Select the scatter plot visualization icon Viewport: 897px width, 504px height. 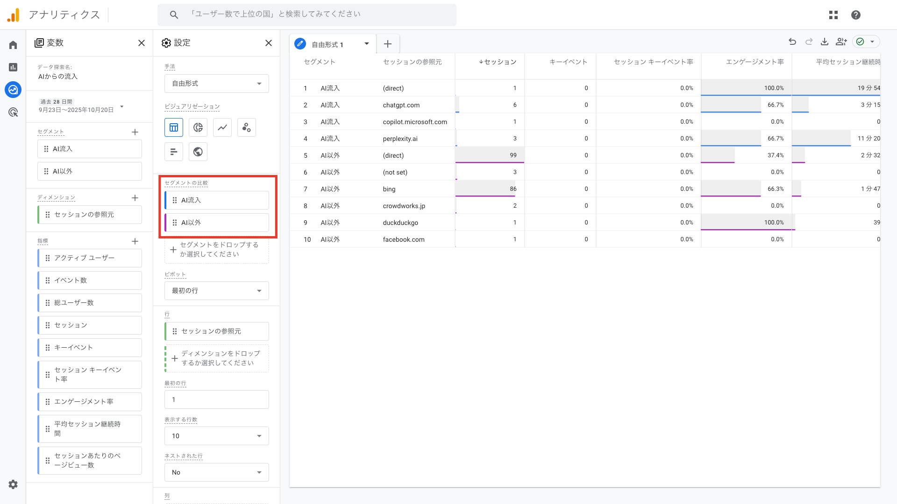247,127
